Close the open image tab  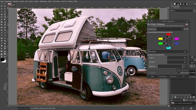point(14,5)
